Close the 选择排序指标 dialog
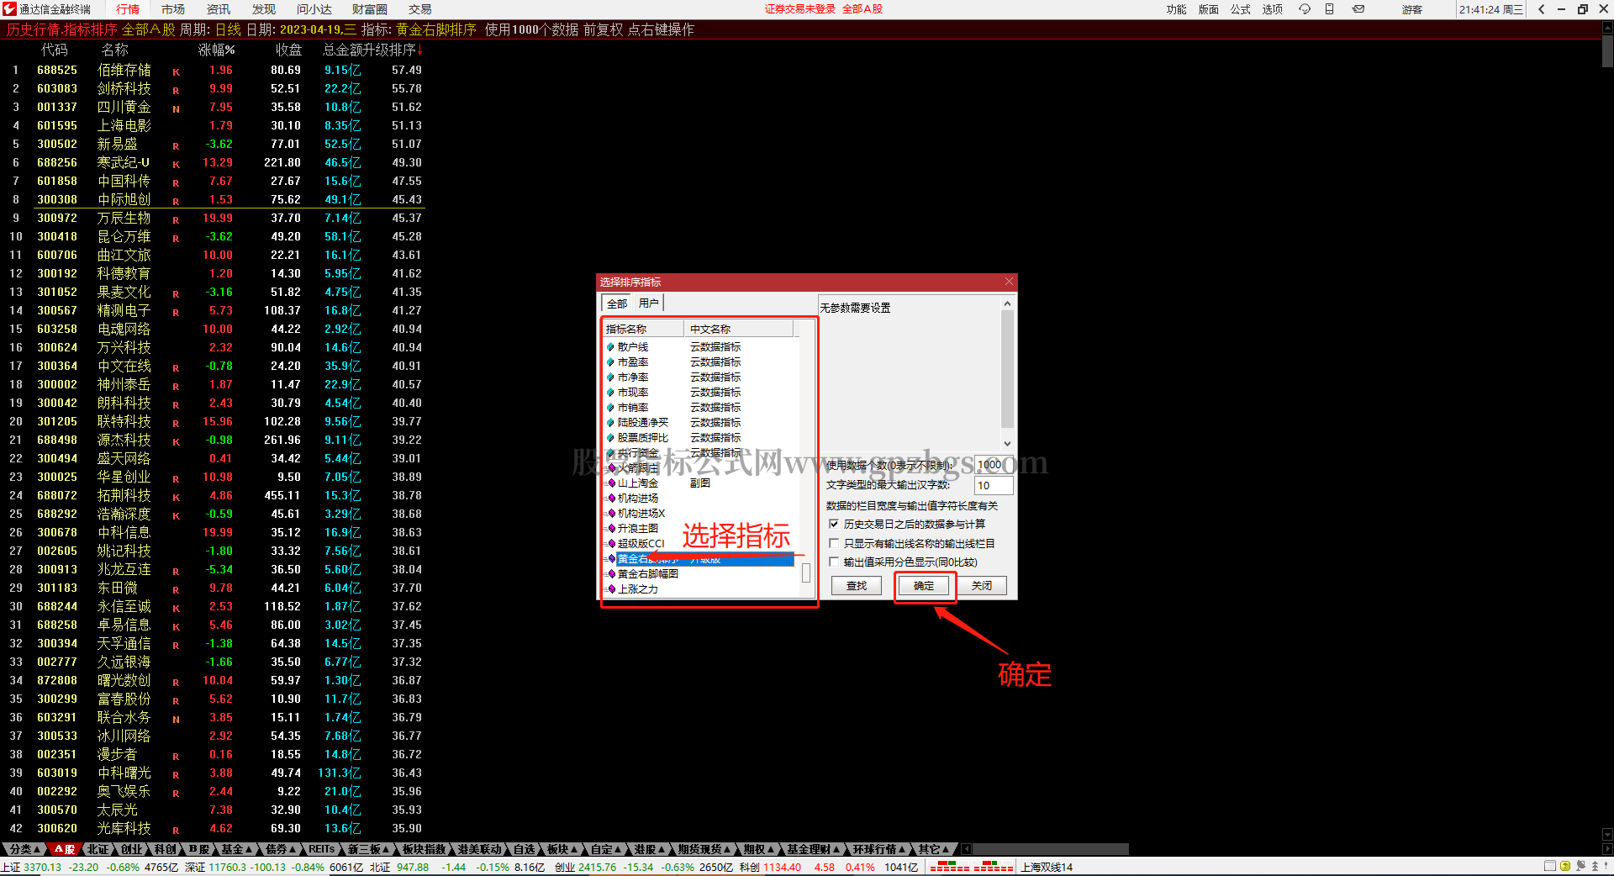Image resolution: width=1614 pixels, height=876 pixels. [x=1008, y=282]
